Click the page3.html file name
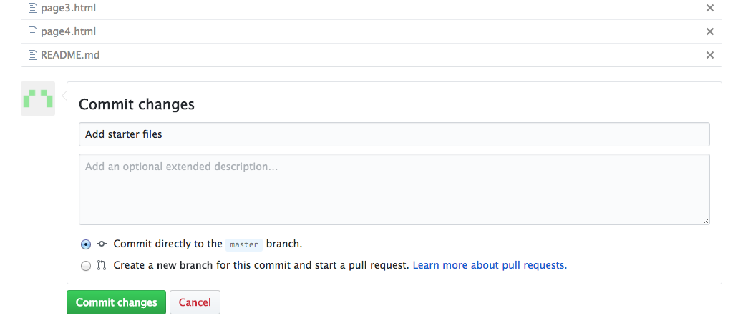The image size is (738, 333). (x=68, y=9)
